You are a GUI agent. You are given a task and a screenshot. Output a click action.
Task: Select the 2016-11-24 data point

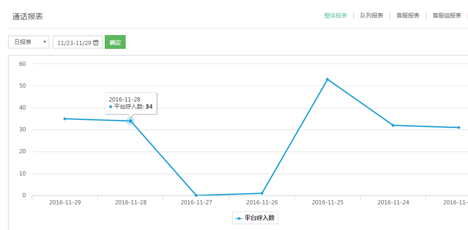click(393, 125)
